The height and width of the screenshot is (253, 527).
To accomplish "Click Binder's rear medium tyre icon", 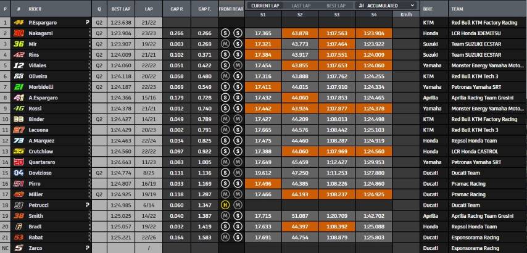I will pos(238,119).
